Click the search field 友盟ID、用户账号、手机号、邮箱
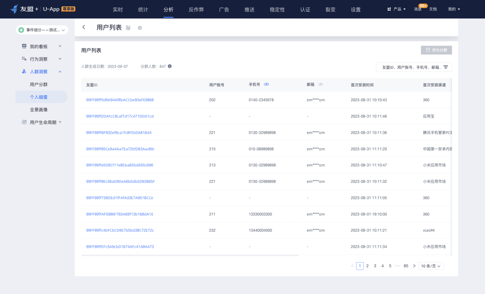This screenshot has width=485, height=294. coord(414,67)
